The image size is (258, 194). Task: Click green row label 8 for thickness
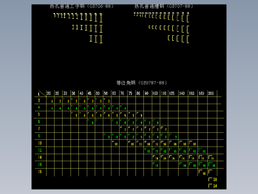point(39,136)
